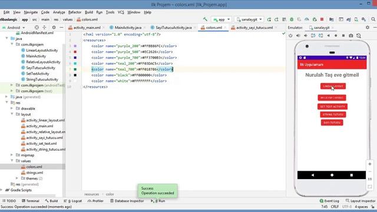
Task: Tap Android recents square on phone screen
Action: point(352,175)
